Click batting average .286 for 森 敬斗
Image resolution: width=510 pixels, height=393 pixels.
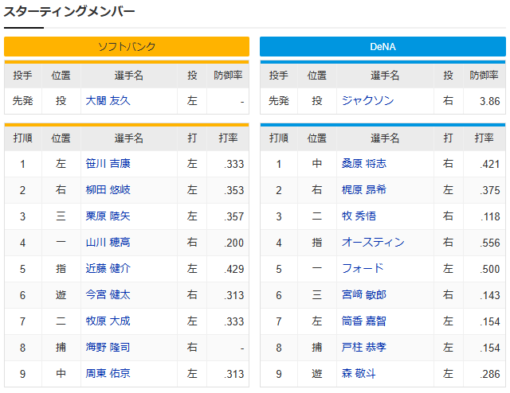coord(490,374)
